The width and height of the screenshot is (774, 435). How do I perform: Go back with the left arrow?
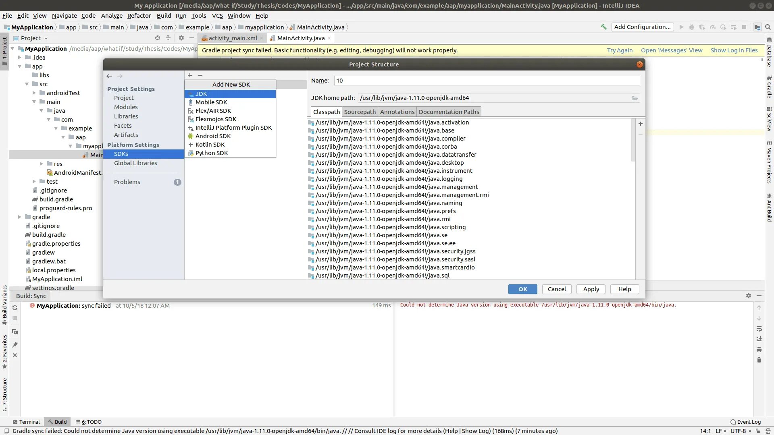pyautogui.click(x=109, y=76)
